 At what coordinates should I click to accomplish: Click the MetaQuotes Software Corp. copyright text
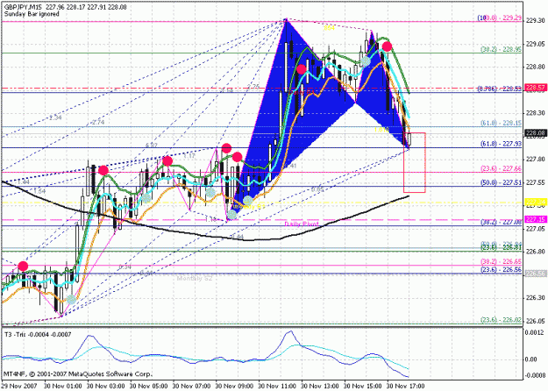[77, 374]
